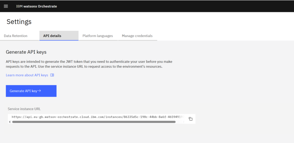The height and width of the screenshot is (143, 294).
Task: Switch to the Data Retention tab
Action: 16,36
